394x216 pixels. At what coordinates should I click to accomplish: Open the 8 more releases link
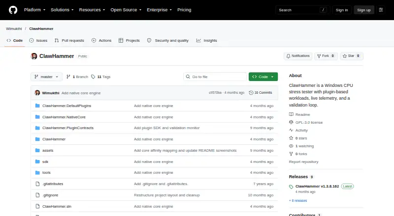click(298, 200)
